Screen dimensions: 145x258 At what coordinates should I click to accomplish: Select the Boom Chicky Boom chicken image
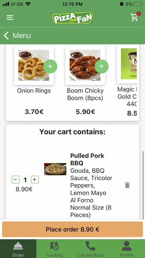85,65
